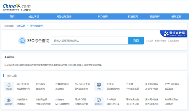Open the 营销大数据 banner

[174, 34]
